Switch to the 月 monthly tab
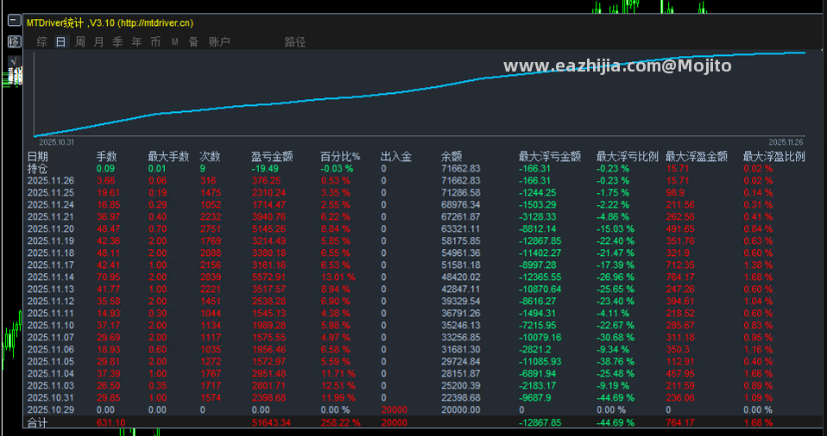The width and height of the screenshot is (827, 436). [98, 42]
